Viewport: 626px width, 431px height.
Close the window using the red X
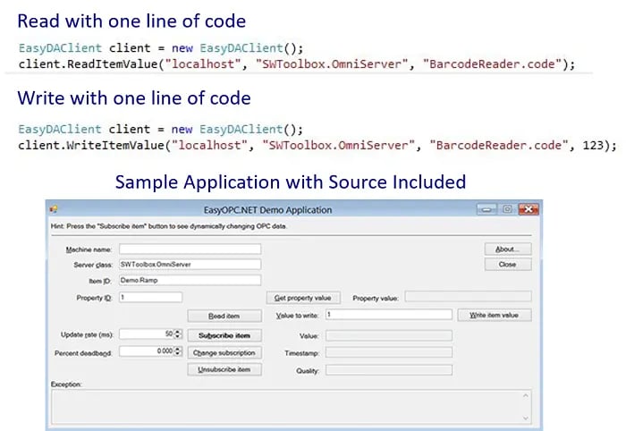pos(527,210)
